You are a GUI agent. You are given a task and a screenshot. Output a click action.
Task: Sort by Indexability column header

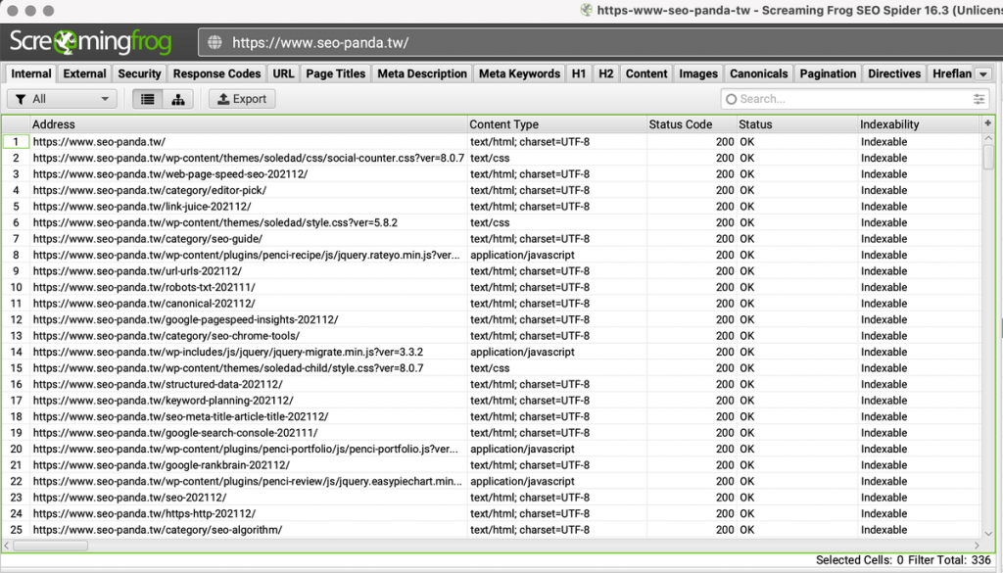pyautogui.click(x=919, y=124)
